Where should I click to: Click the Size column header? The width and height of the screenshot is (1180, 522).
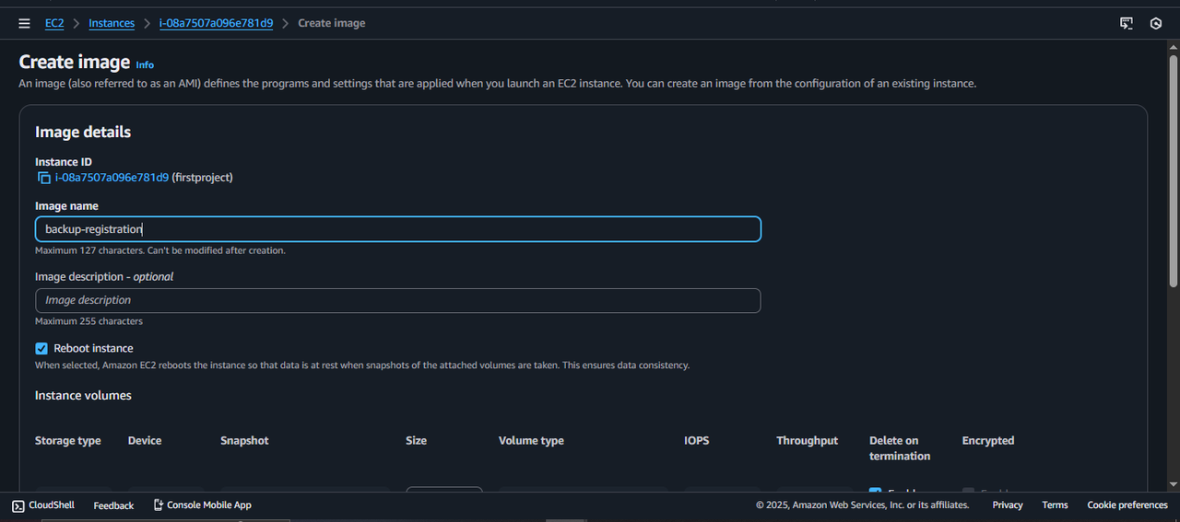[416, 441]
